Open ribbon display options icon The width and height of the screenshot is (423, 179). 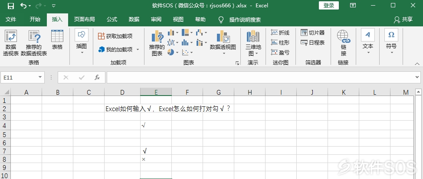pyautogui.click(x=353, y=5)
